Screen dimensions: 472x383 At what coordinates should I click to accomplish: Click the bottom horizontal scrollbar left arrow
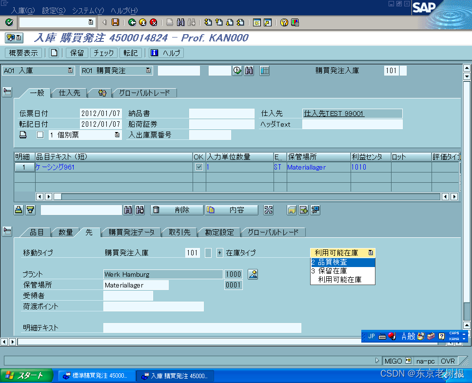pos(4,342)
